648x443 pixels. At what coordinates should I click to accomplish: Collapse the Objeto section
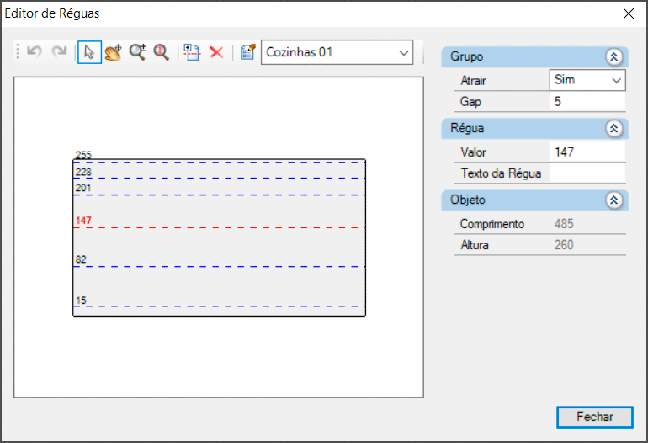click(613, 200)
